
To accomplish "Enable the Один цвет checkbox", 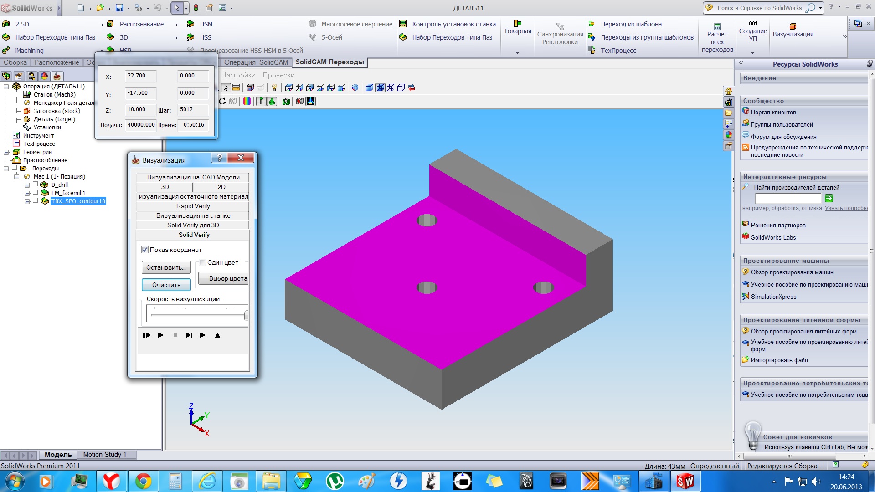I will point(202,262).
